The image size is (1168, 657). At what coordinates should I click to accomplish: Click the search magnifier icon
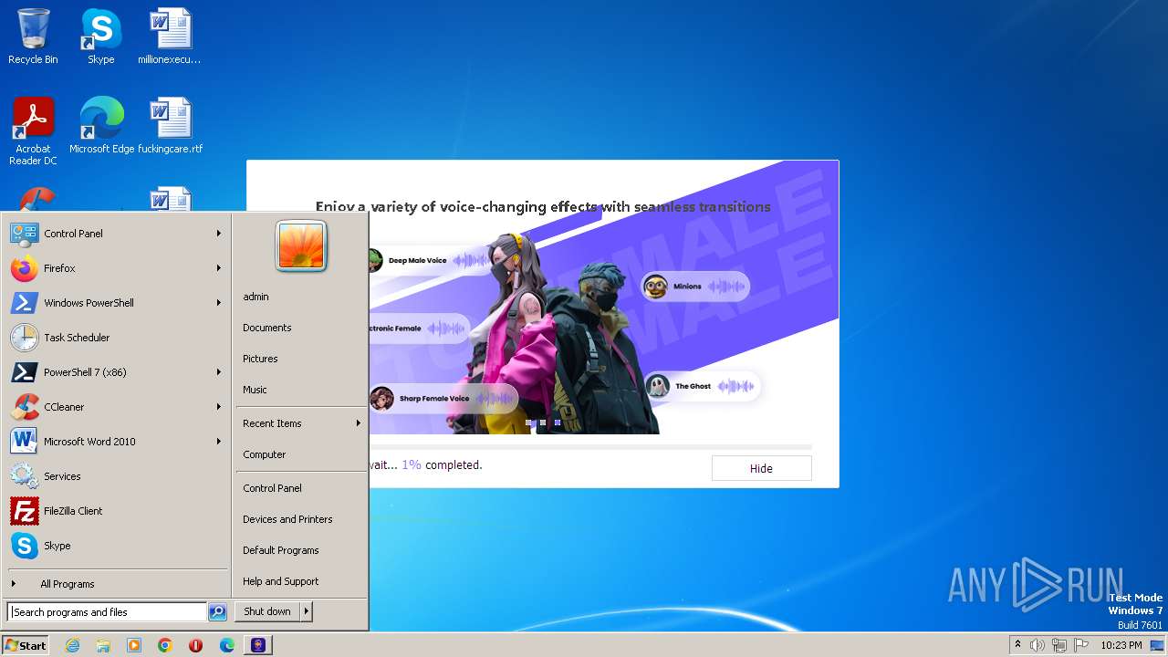217,612
